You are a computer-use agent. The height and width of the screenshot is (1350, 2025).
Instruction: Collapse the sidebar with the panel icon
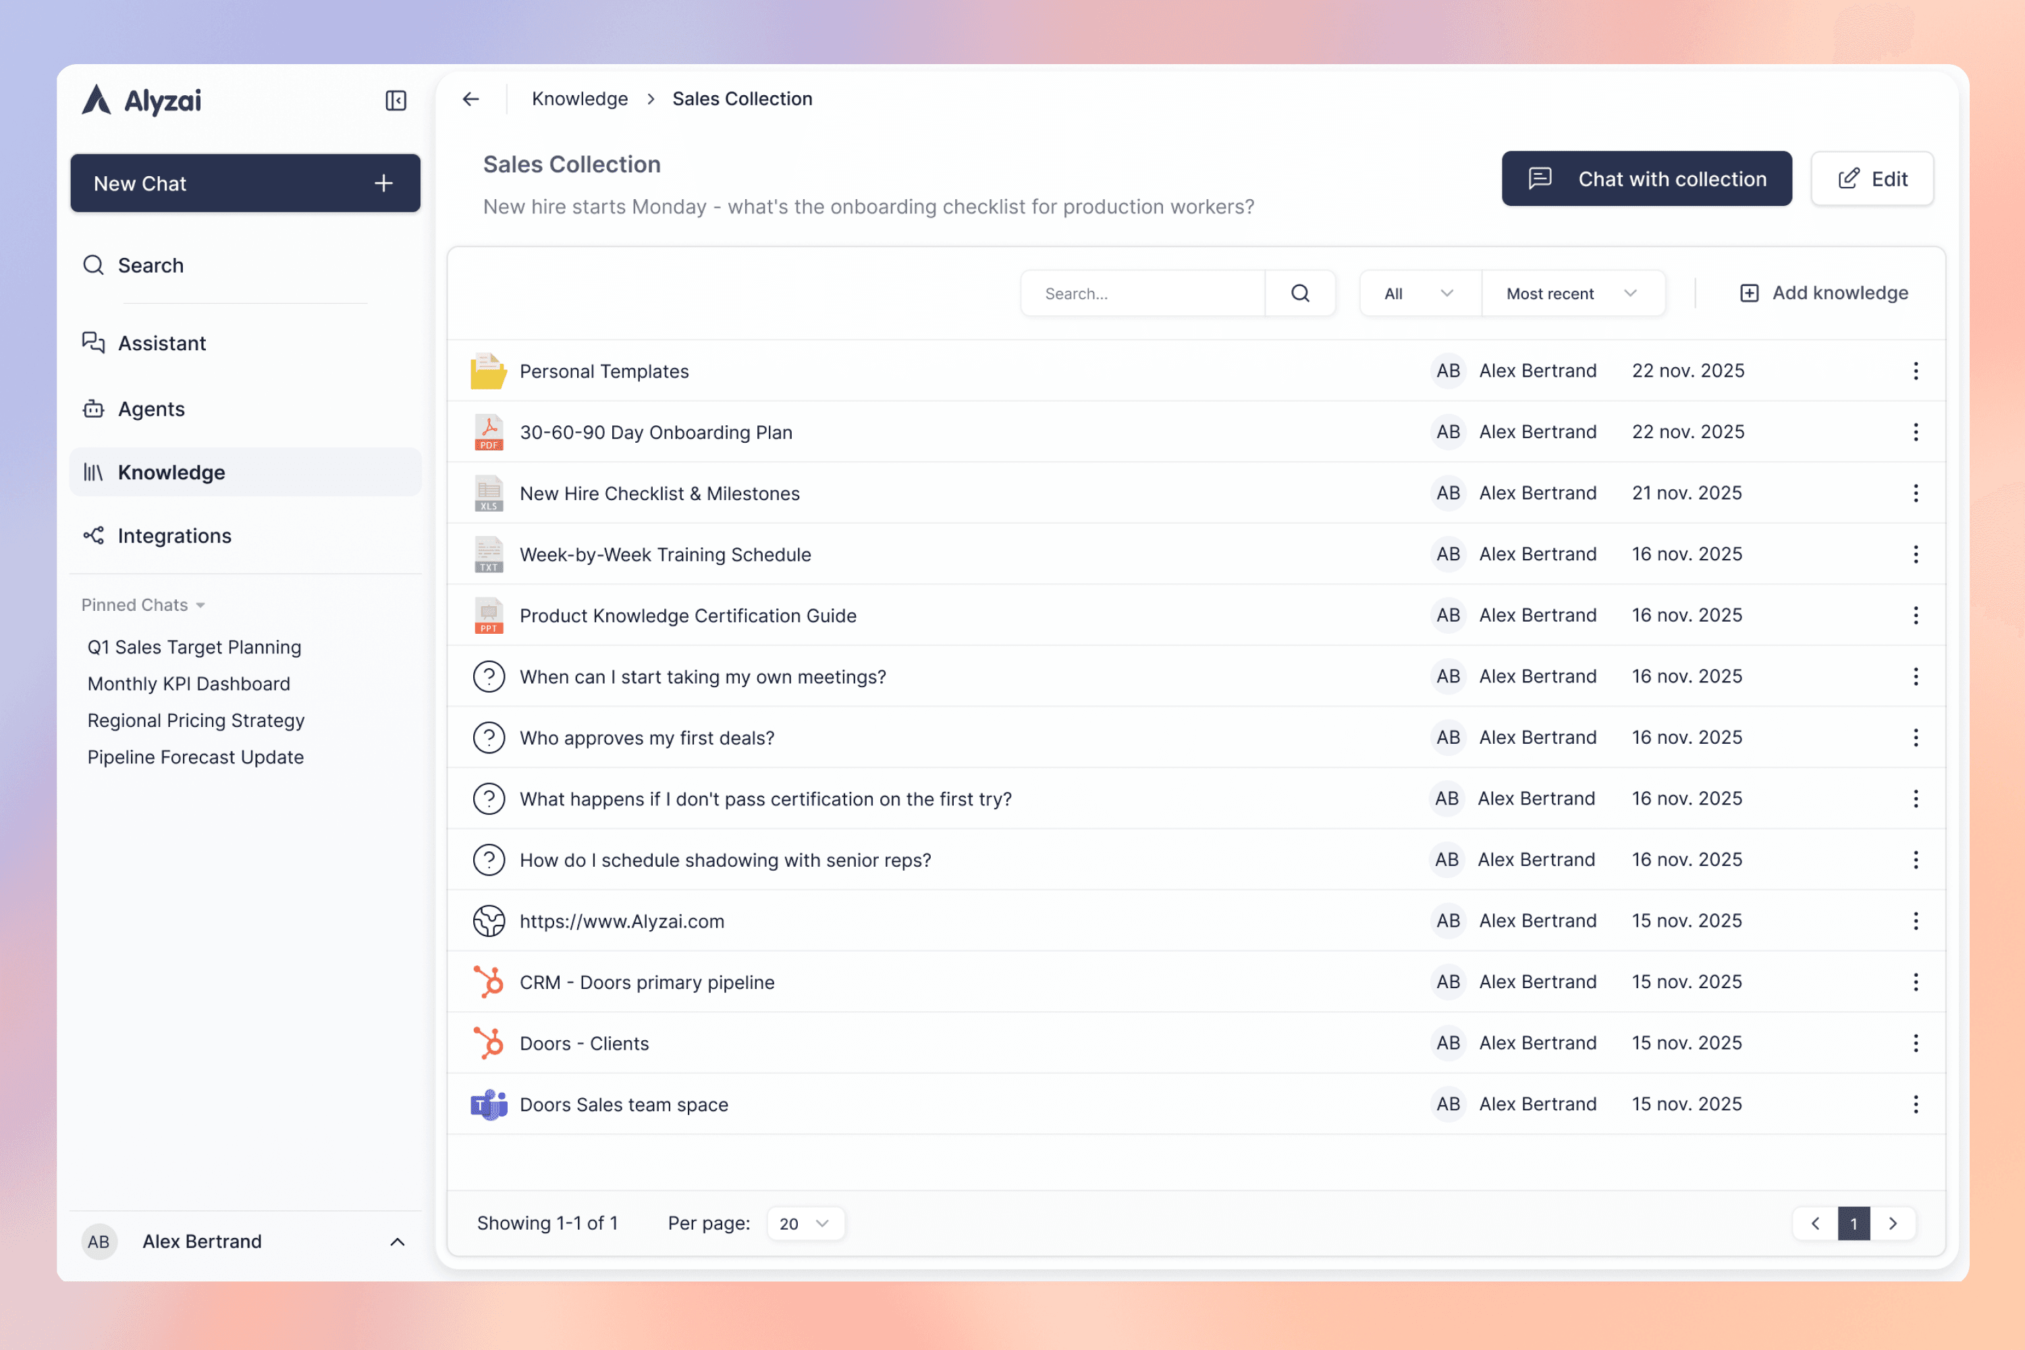(395, 101)
